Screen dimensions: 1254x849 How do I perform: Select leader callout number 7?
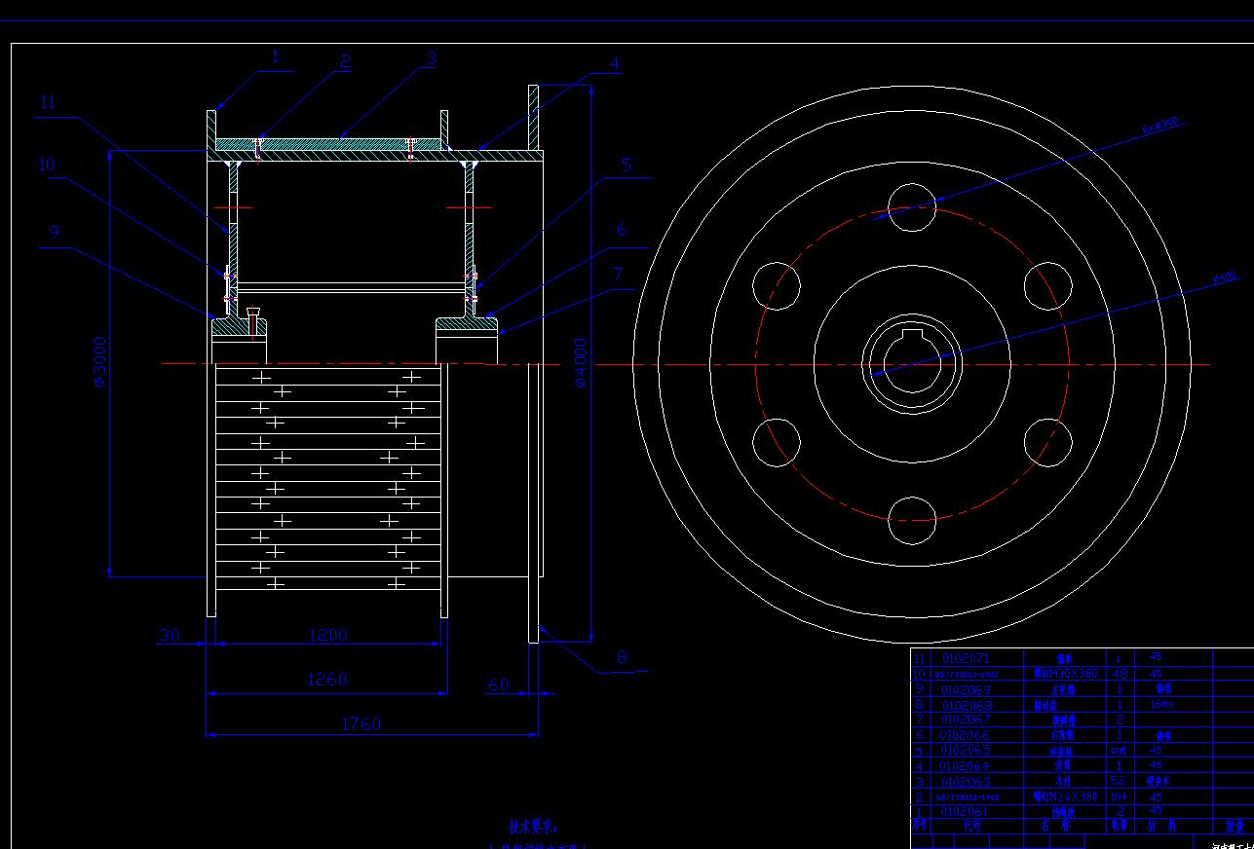[617, 275]
